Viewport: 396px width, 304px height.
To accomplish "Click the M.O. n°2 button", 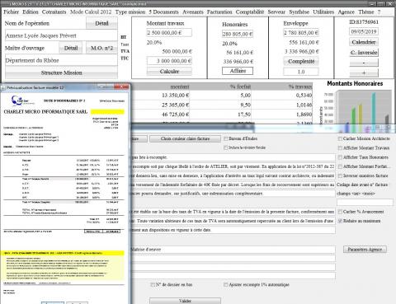I will click(x=101, y=48).
